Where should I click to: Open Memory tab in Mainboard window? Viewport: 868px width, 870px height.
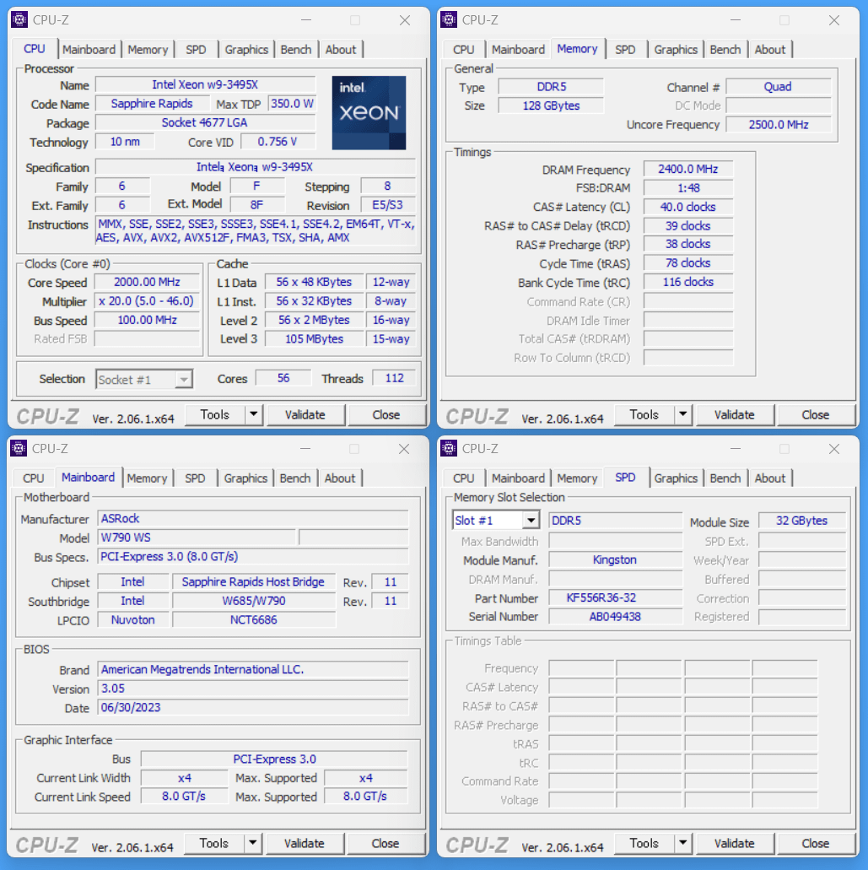tap(147, 478)
